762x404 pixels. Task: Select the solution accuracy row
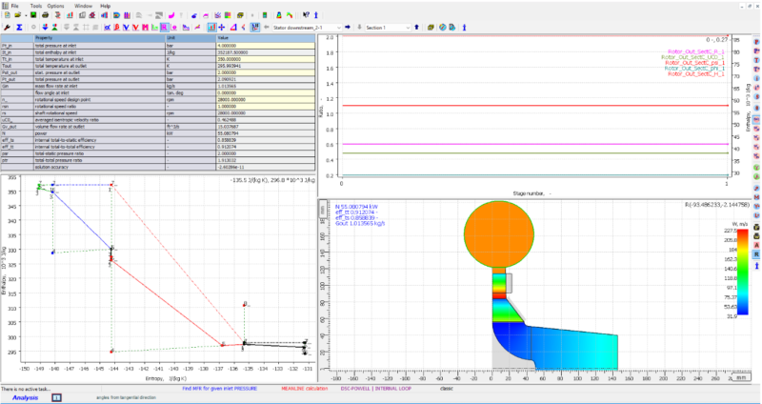pyautogui.click(x=158, y=167)
